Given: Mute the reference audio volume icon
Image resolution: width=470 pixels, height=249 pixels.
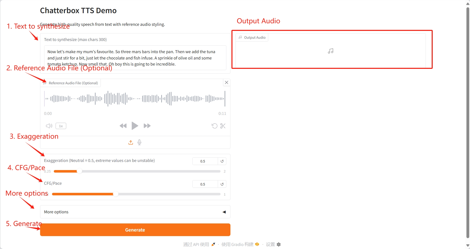Looking at the screenshot, I should (49, 126).
